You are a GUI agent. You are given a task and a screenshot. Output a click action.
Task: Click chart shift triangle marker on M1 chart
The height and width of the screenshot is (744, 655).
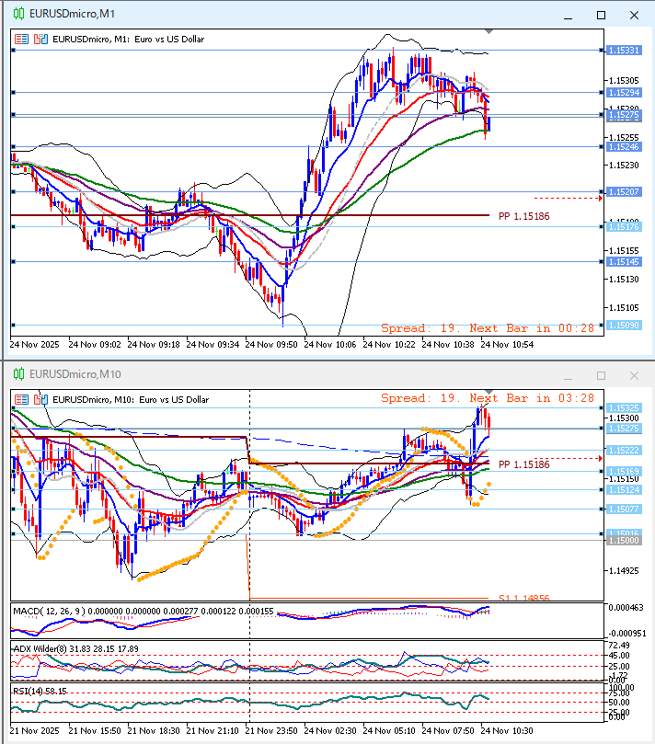click(x=488, y=32)
